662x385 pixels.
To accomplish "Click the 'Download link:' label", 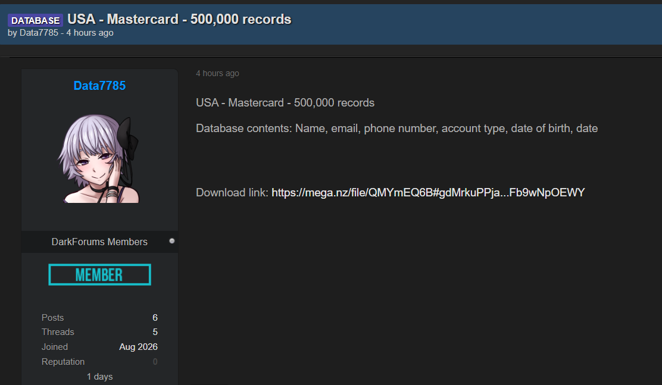I will [x=232, y=193].
